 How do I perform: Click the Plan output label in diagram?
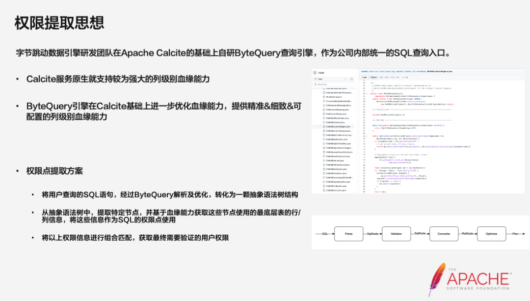coord(515,234)
